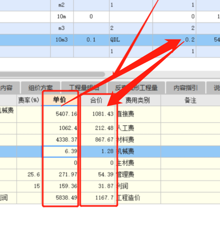Click the 单价 column header
This screenshot has width=220, height=229.
click(x=60, y=100)
